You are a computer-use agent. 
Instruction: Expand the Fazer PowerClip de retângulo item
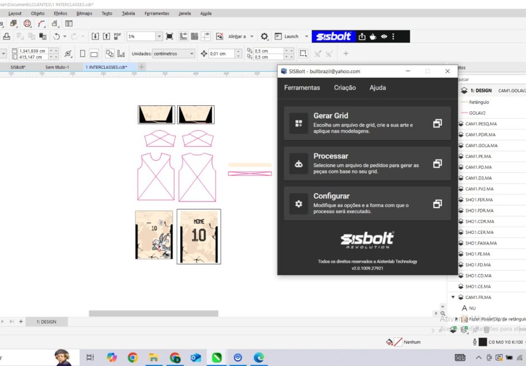(x=456, y=319)
